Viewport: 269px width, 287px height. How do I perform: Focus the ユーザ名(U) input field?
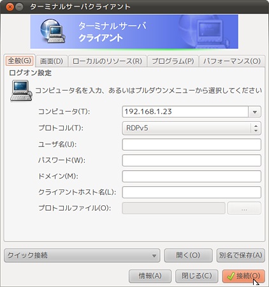(x=191, y=145)
